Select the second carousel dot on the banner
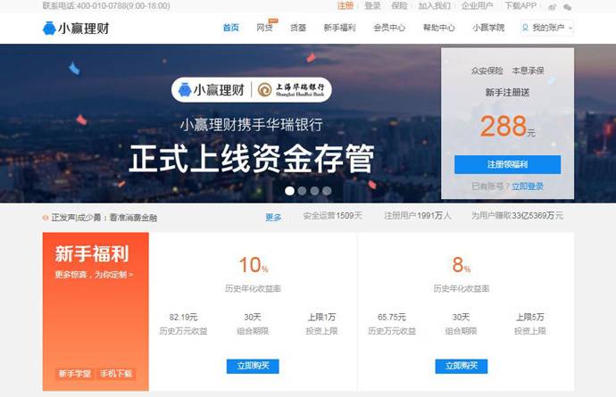 tap(302, 191)
